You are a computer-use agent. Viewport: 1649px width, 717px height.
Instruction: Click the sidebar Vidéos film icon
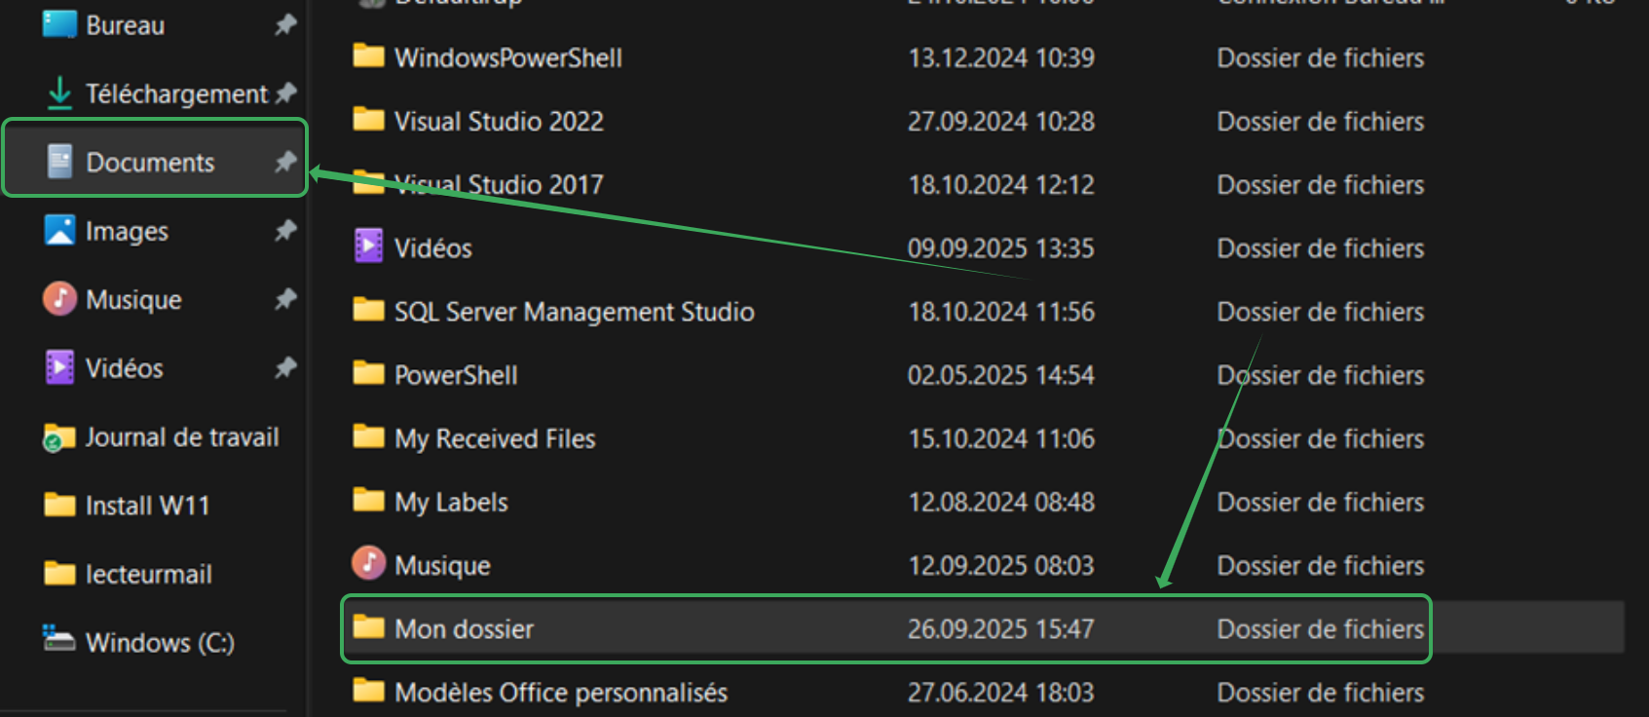pyautogui.click(x=59, y=367)
